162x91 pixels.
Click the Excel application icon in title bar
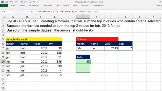3,2
